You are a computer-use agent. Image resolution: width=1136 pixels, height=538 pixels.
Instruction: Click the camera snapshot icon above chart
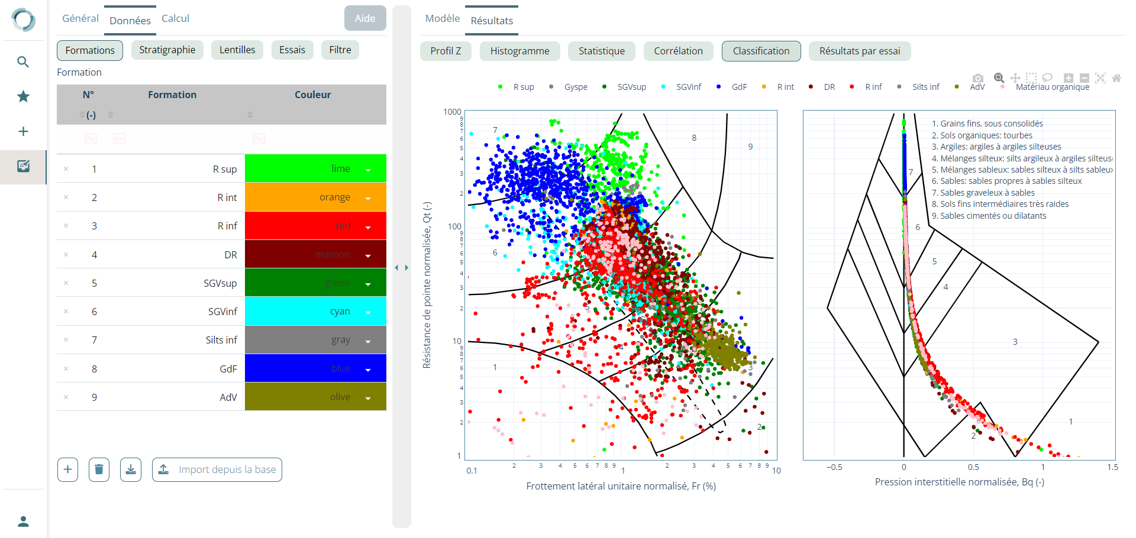click(x=977, y=78)
